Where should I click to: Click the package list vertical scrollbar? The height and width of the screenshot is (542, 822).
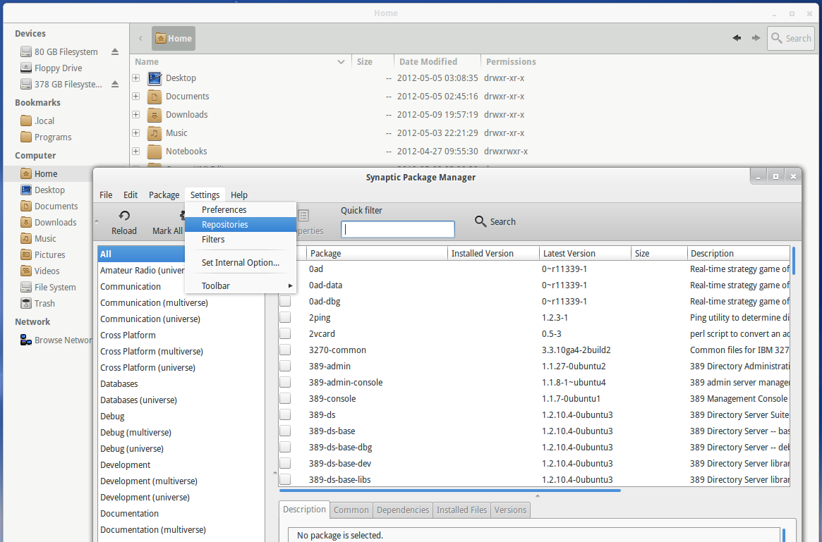click(x=794, y=260)
